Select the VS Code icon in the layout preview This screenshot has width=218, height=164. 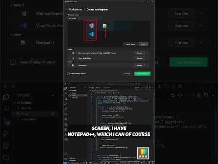coord(91,34)
